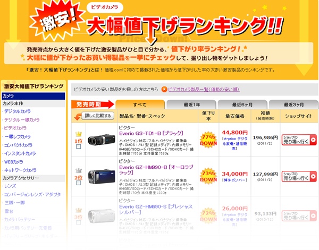Click the 34,000円 lowest price
The height and width of the screenshot is (250, 319).
[235, 174]
